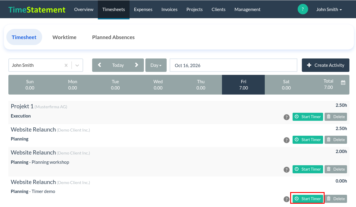356x207 pixels.
Task: Start Timer for the 2.50h Website Relaunch entry
Action: tap(308, 140)
